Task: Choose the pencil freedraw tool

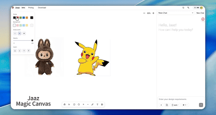Action: coord(93,104)
